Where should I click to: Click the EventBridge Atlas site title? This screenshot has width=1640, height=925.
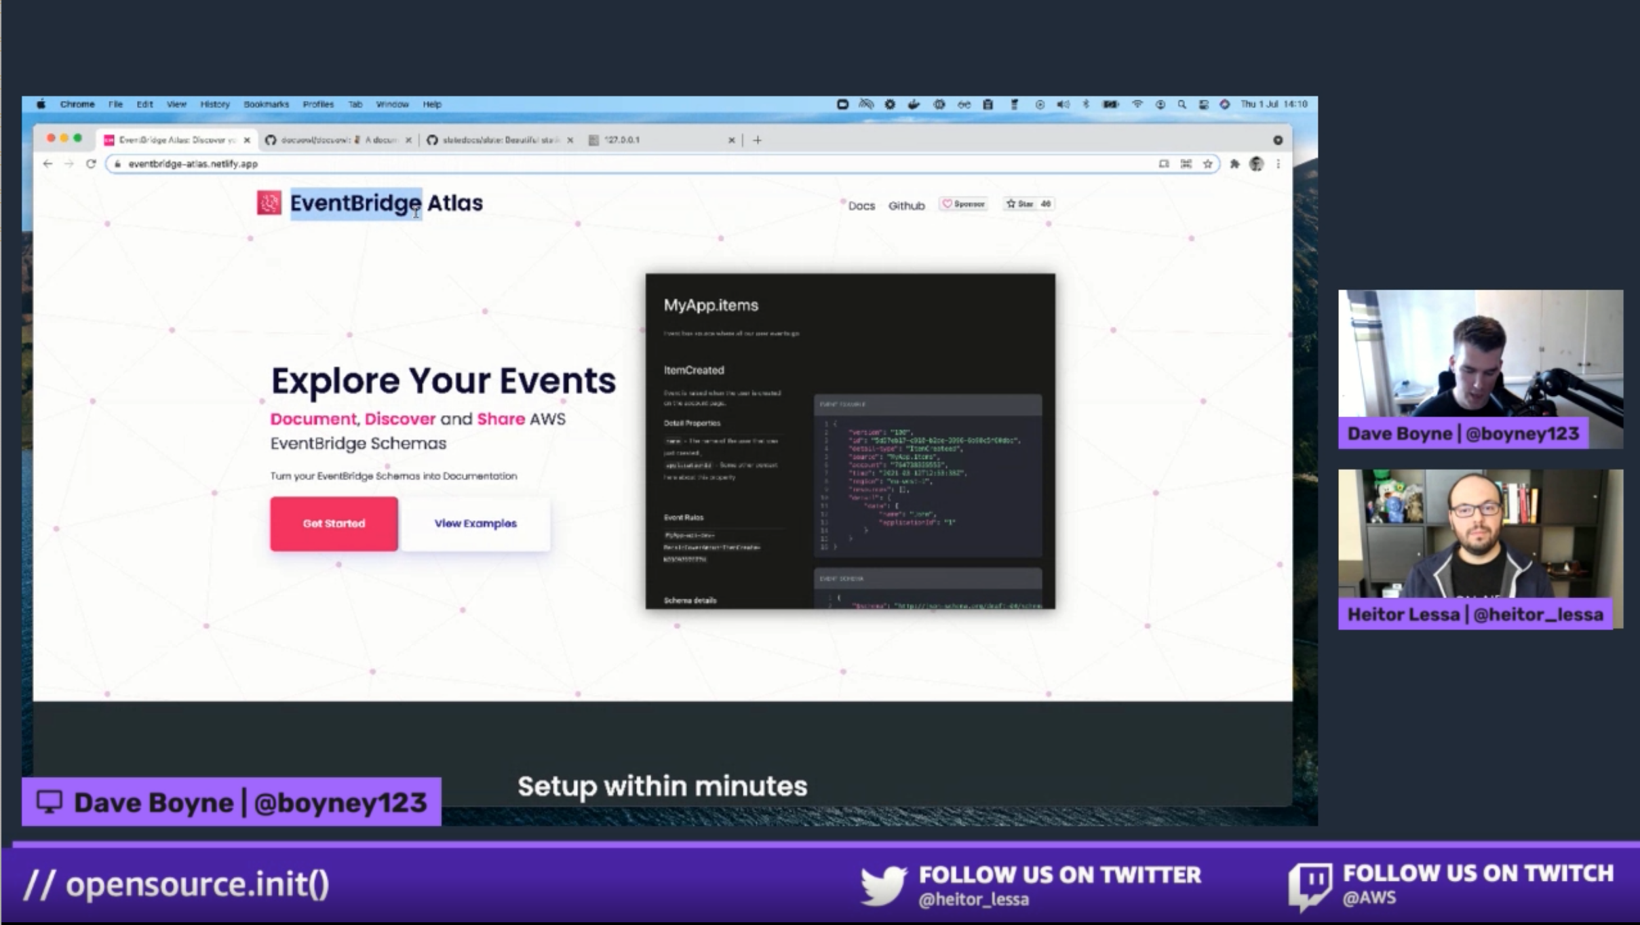coord(387,203)
